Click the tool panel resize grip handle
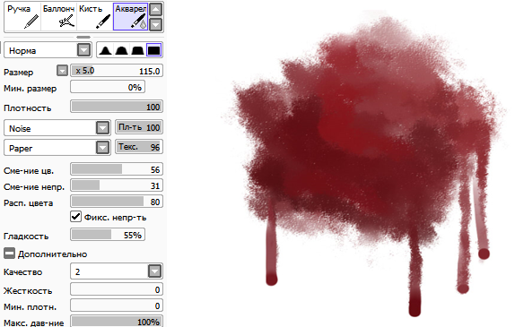515x327 pixels. pos(83,37)
